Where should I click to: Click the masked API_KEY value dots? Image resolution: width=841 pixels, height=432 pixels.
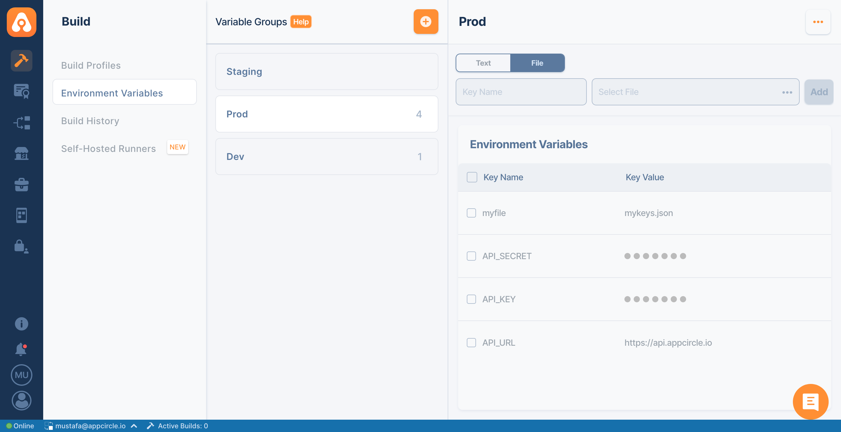point(655,299)
